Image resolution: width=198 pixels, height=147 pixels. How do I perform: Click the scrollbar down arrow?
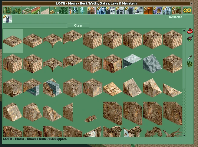click(x=184, y=136)
